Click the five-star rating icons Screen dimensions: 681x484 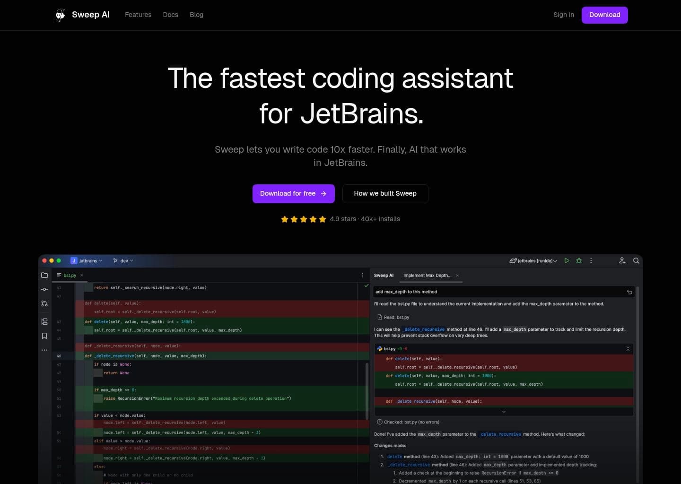[x=304, y=219]
